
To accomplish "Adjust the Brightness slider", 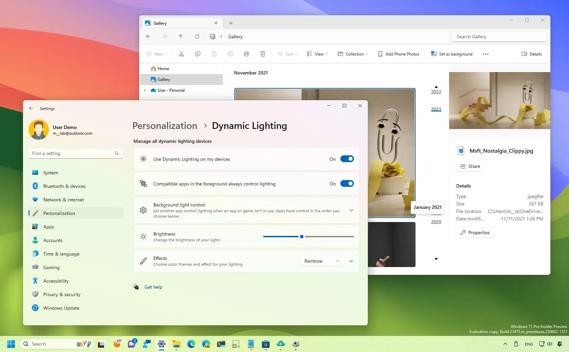I will (301, 237).
